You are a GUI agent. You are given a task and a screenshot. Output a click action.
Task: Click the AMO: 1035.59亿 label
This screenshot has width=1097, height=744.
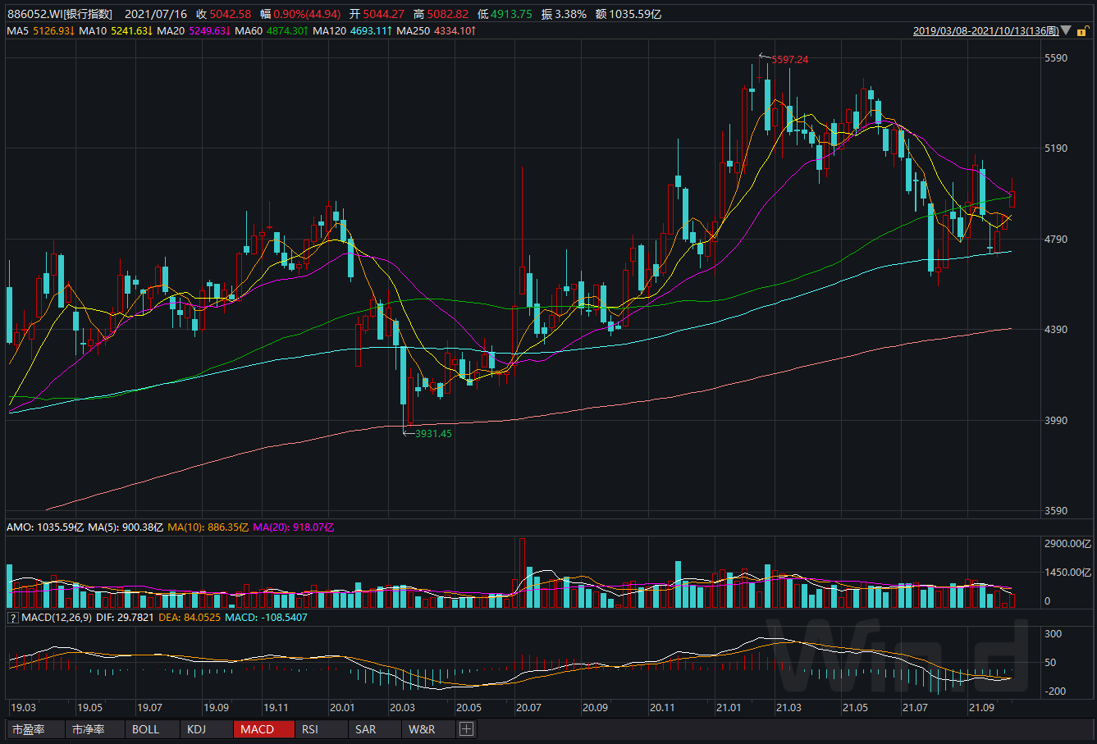(x=45, y=527)
